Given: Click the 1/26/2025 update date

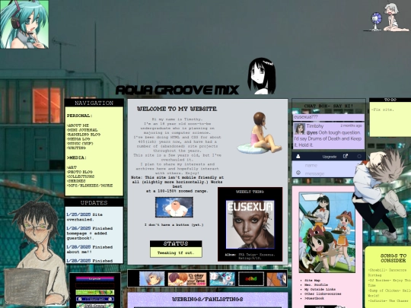Looking at the screenshot, I should 78,228.
